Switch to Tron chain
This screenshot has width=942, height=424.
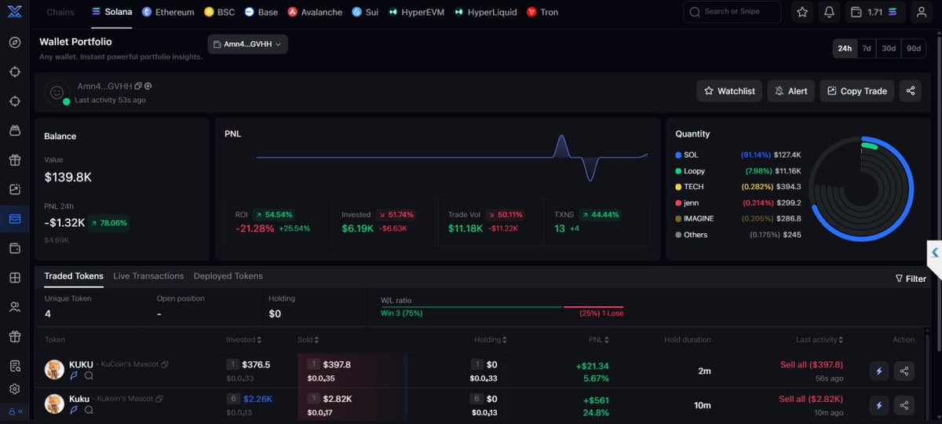542,13
